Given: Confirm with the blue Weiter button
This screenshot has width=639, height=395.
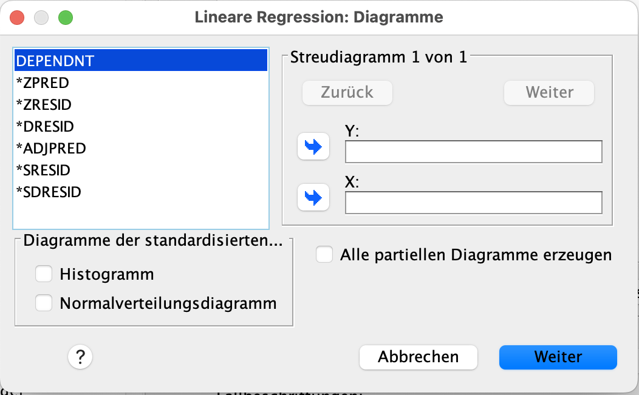Looking at the screenshot, I should coord(558,357).
